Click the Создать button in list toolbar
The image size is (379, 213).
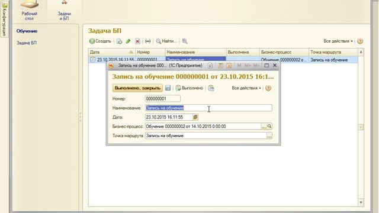[x=100, y=41]
